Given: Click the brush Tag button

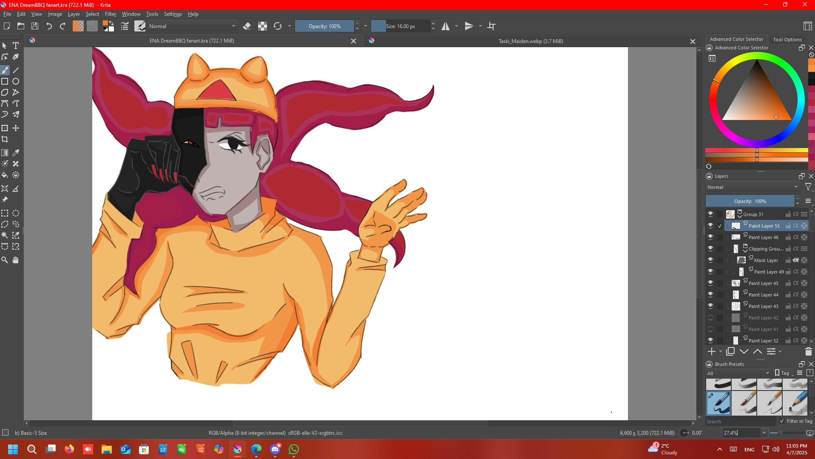Looking at the screenshot, I should [784, 373].
